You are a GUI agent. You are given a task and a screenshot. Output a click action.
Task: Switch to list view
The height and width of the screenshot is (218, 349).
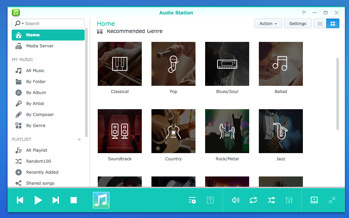coord(320,24)
